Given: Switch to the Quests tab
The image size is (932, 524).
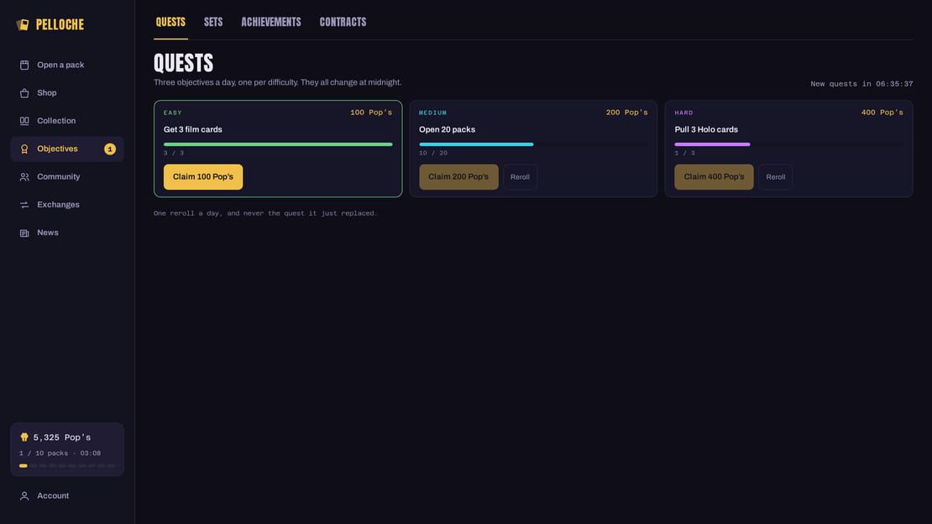Looking at the screenshot, I should tap(170, 22).
